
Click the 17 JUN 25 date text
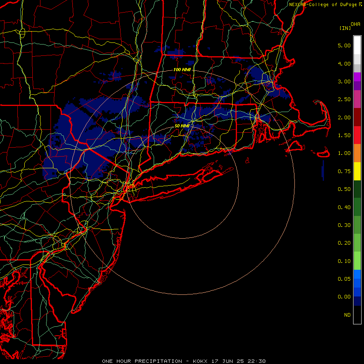pyautogui.click(x=228, y=361)
